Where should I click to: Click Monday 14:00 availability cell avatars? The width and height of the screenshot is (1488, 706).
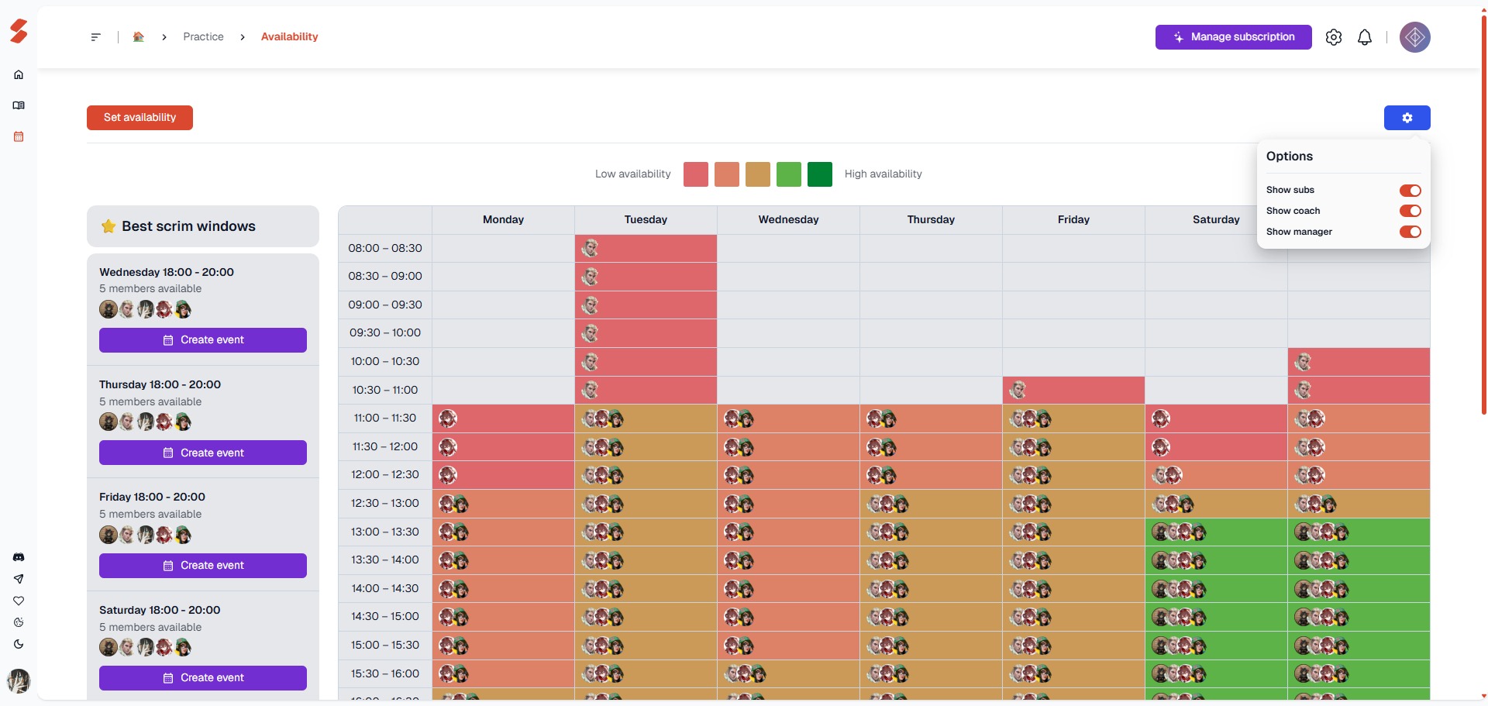coord(454,589)
